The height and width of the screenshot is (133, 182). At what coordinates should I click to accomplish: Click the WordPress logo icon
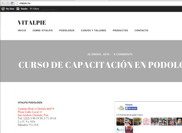[3, 9]
